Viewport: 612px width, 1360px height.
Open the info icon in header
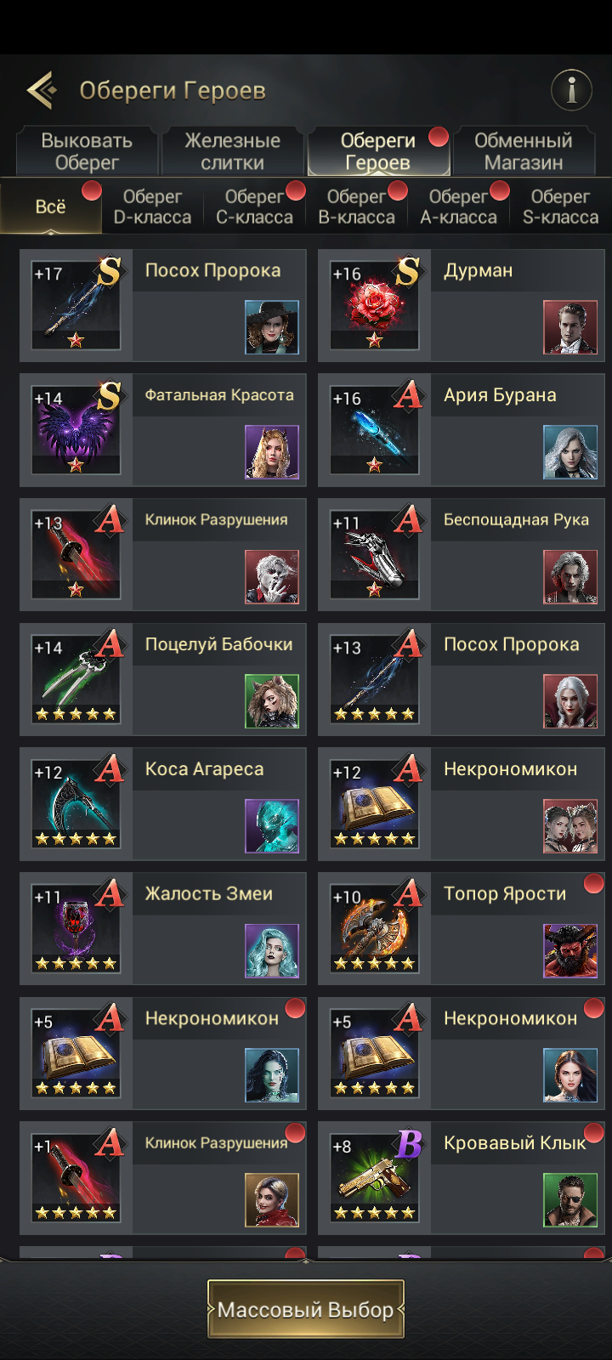point(571,89)
